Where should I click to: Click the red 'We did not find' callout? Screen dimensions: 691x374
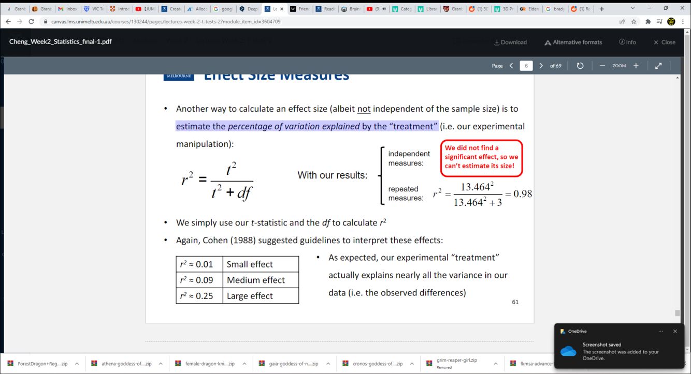click(x=481, y=157)
